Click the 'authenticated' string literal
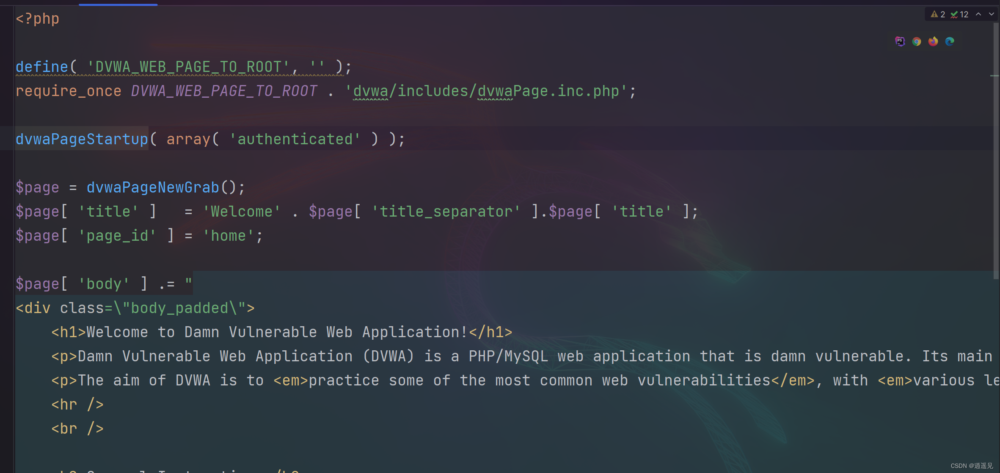Viewport: 1000px width, 473px height. coord(295,139)
